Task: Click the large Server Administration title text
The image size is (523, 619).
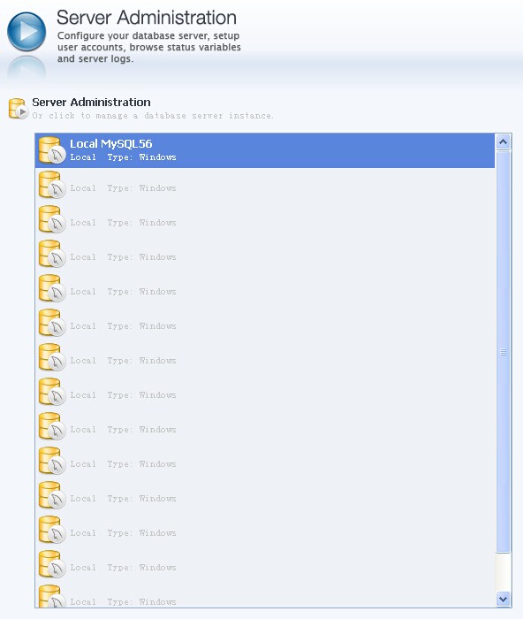Action: [x=147, y=18]
